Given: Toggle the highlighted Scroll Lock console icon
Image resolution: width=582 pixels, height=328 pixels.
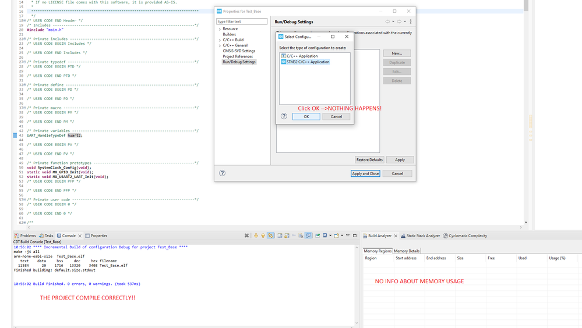Looking at the screenshot, I should [308, 236].
